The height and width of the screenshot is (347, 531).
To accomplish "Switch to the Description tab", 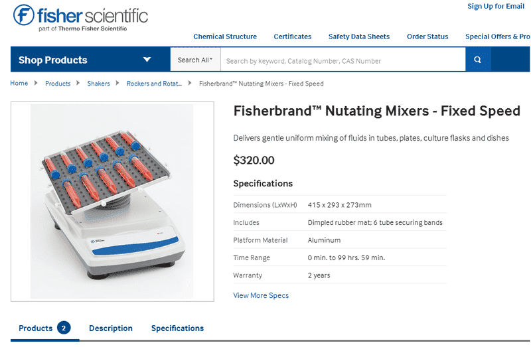I will (111, 328).
